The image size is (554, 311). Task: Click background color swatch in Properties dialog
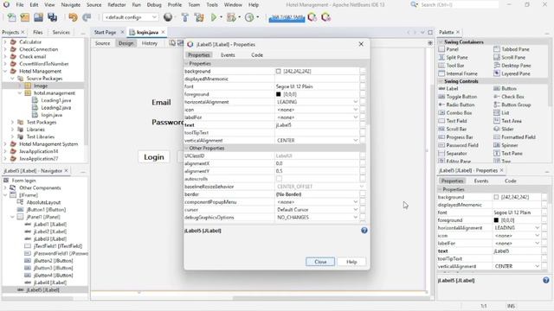[279, 71]
